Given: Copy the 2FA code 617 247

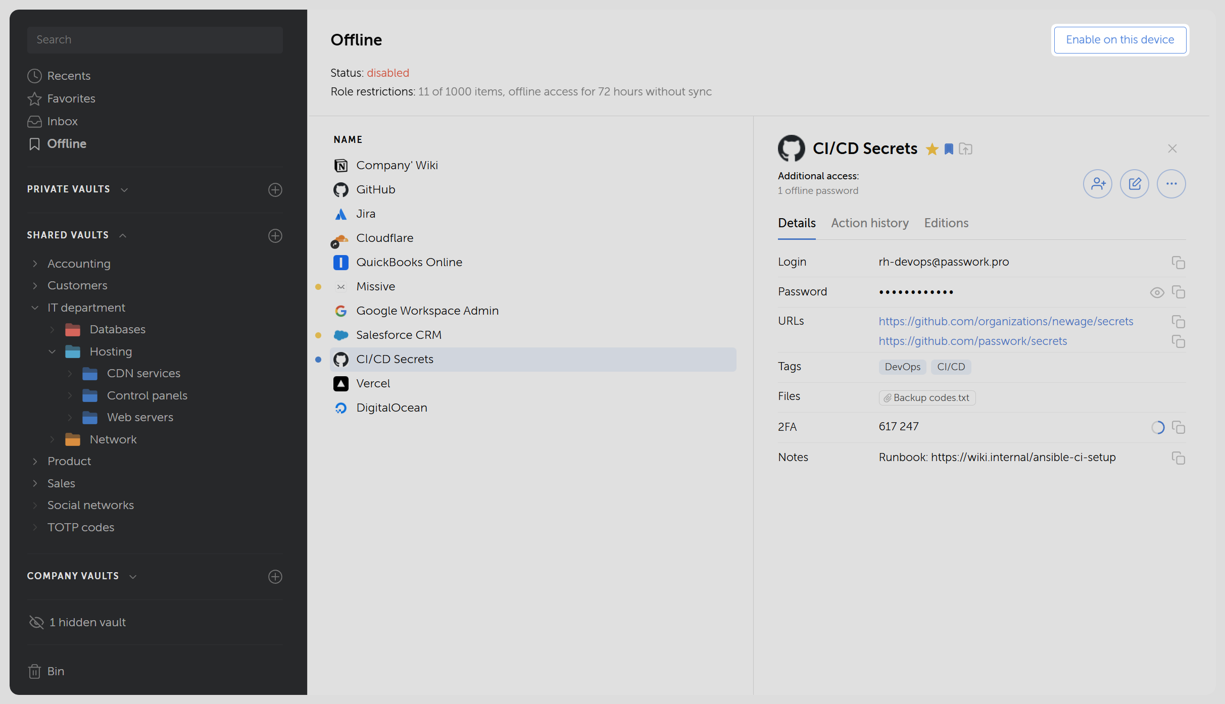Looking at the screenshot, I should [1178, 428].
